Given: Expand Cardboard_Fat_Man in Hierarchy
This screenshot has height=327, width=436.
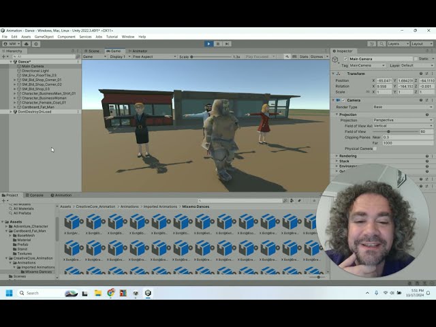Looking at the screenshot, I should click(15, 107).
